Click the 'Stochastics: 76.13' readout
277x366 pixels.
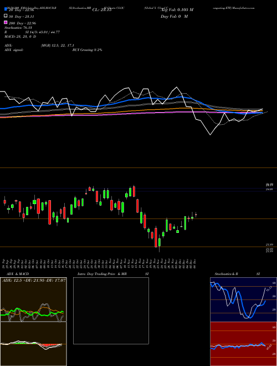click(18, 28)
